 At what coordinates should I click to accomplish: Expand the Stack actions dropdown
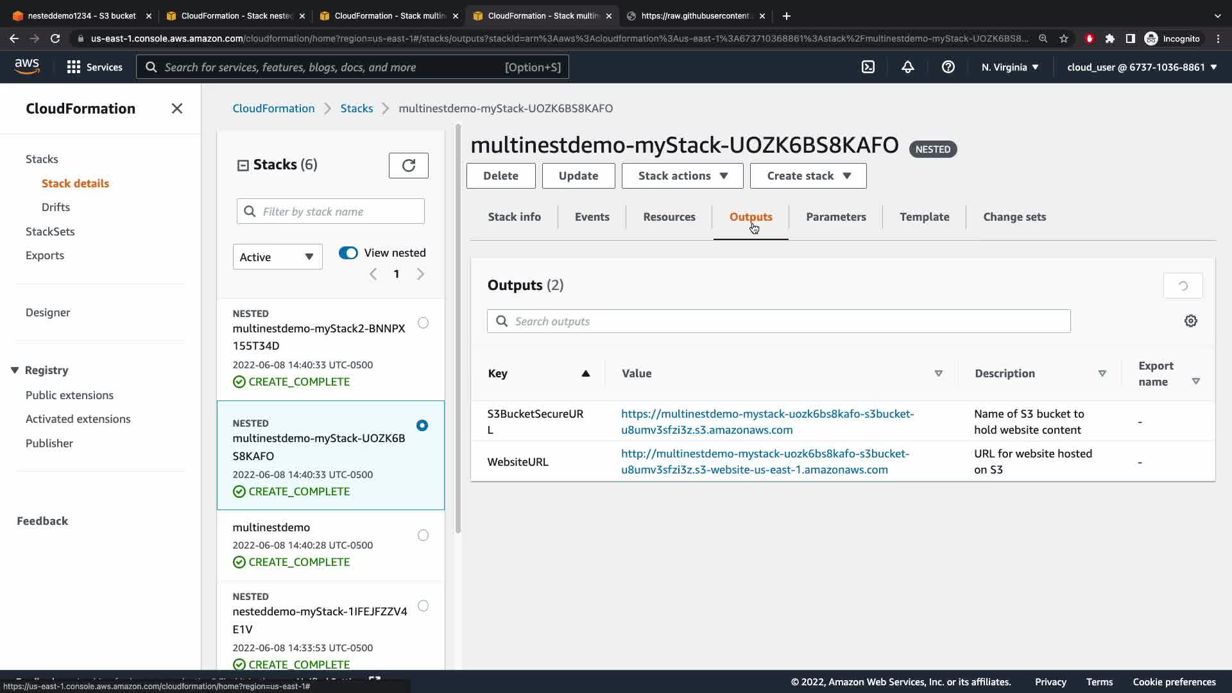[x=682, y=176]
